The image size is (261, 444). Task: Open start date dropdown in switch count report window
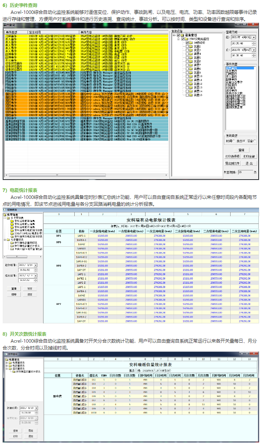click(36, 408)
